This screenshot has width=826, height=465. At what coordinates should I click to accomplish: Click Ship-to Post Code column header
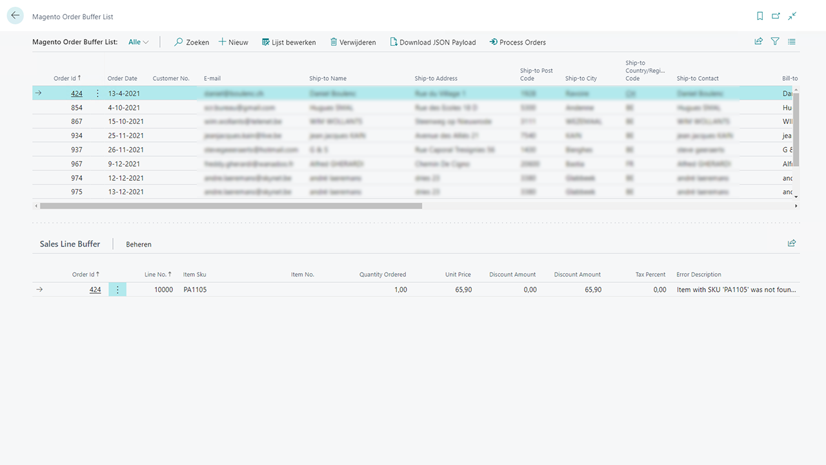click(536, 74)
